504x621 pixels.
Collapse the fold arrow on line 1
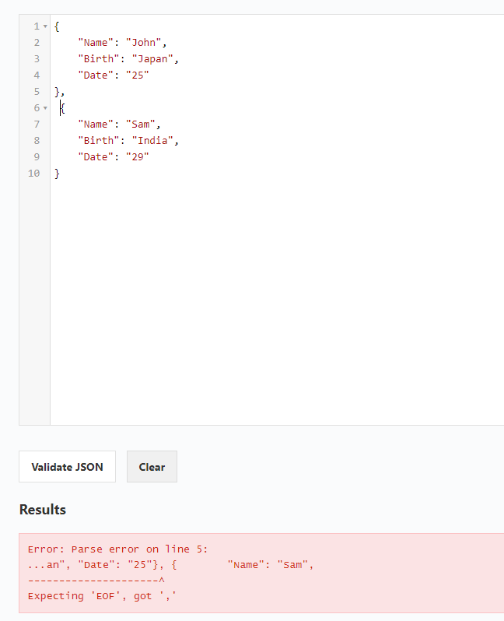(x=45, y=26)
